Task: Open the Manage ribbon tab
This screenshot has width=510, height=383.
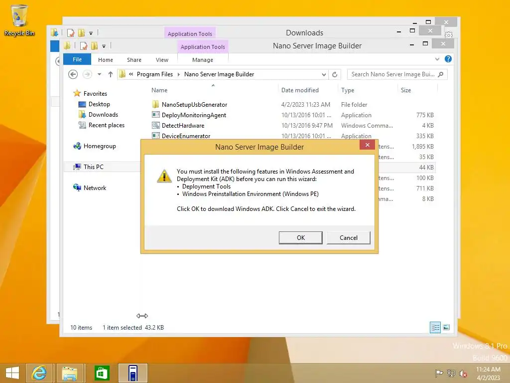Action: (203, 60)
